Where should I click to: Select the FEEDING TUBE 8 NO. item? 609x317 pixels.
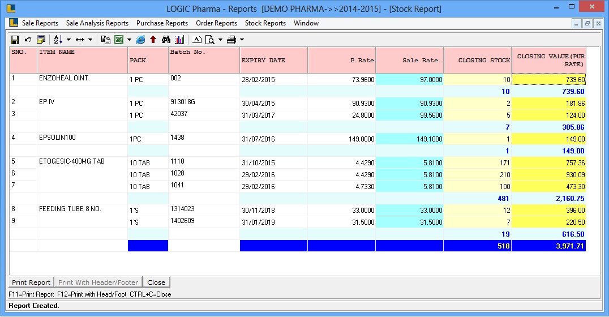(x=70, y=209)
